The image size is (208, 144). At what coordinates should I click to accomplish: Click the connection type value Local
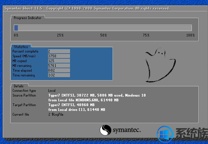coord(52,90)
